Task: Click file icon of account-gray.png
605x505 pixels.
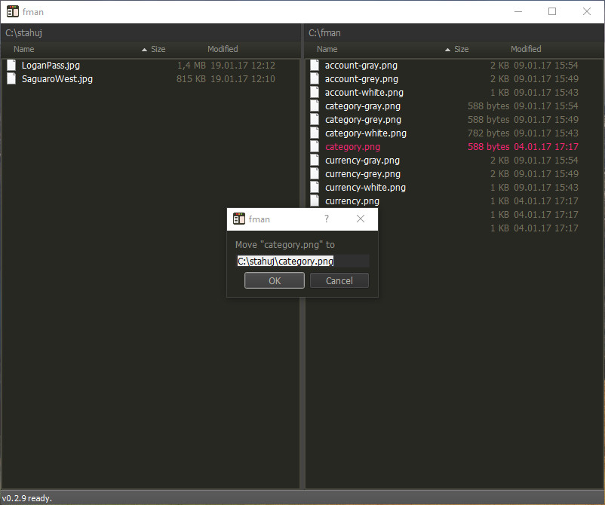Action: pos(315,65)
